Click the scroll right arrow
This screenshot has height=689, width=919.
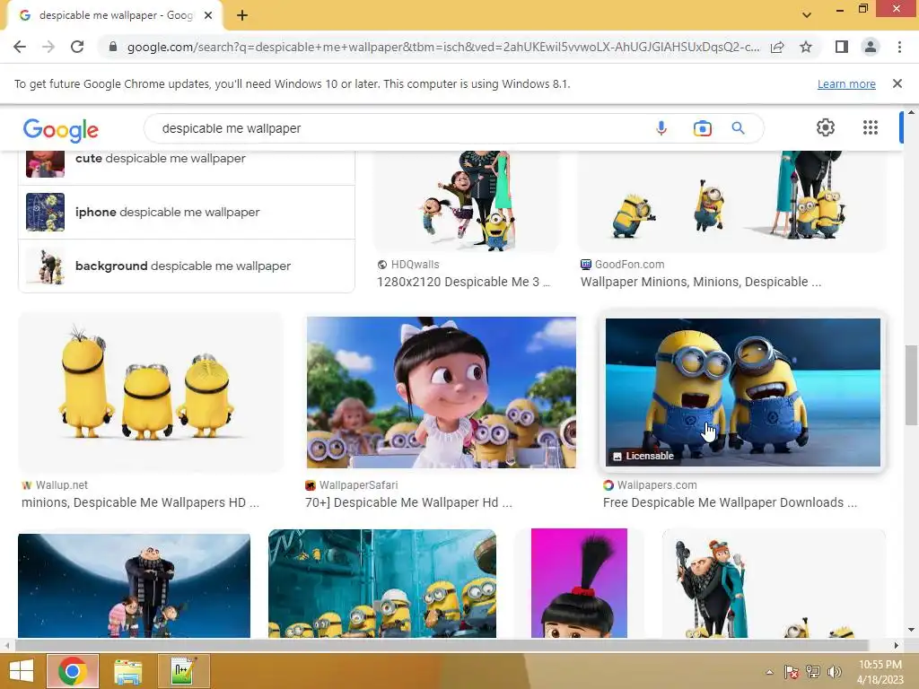tap(897, 646)
